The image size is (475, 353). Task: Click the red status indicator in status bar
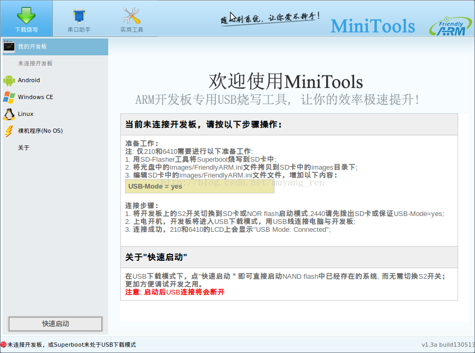click(x=4, y=345)
